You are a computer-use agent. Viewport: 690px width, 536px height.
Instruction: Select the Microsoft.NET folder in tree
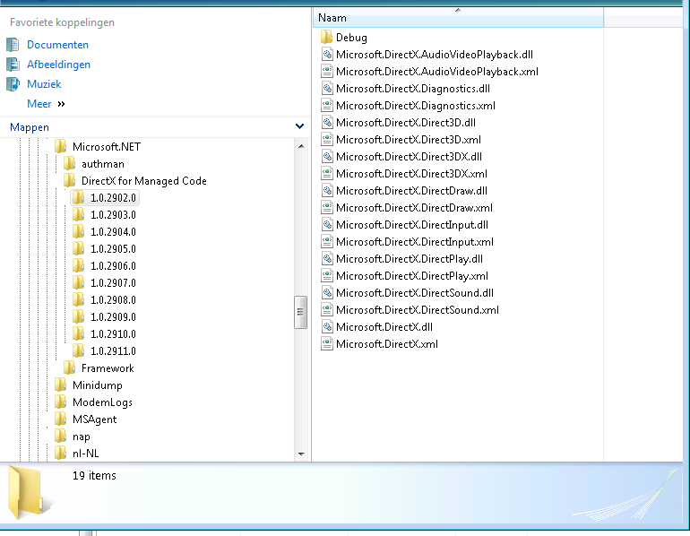click(x=98, y=146)
